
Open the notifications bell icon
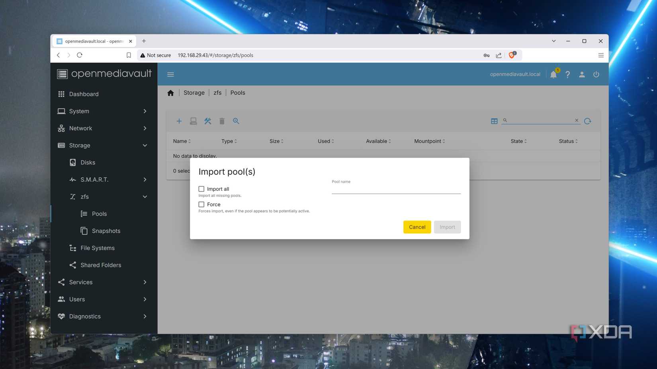click(x=553, y=74)
